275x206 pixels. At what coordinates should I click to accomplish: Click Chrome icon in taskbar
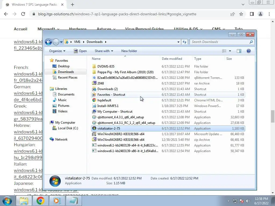click(40, 201)
